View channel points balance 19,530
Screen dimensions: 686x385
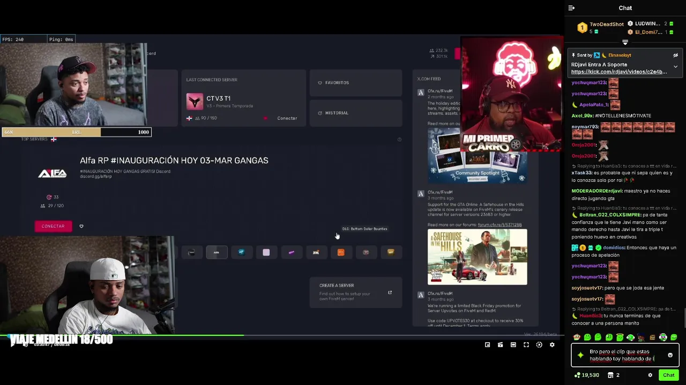pyautogui.click(x=586, y=375)
